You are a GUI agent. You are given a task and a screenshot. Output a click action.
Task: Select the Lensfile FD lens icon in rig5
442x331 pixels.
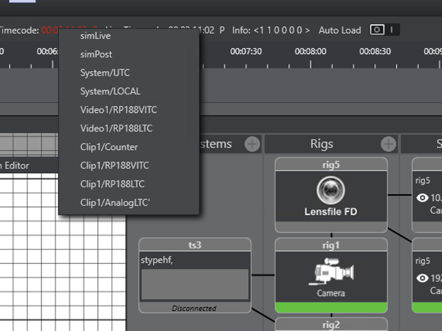click(330, 190)
